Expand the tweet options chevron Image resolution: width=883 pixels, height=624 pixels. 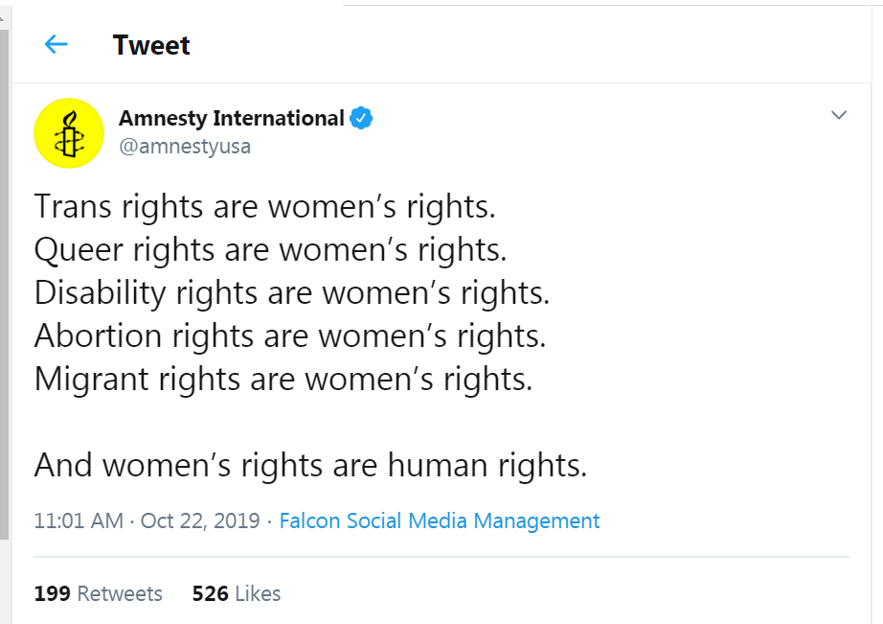pos(839,116)
